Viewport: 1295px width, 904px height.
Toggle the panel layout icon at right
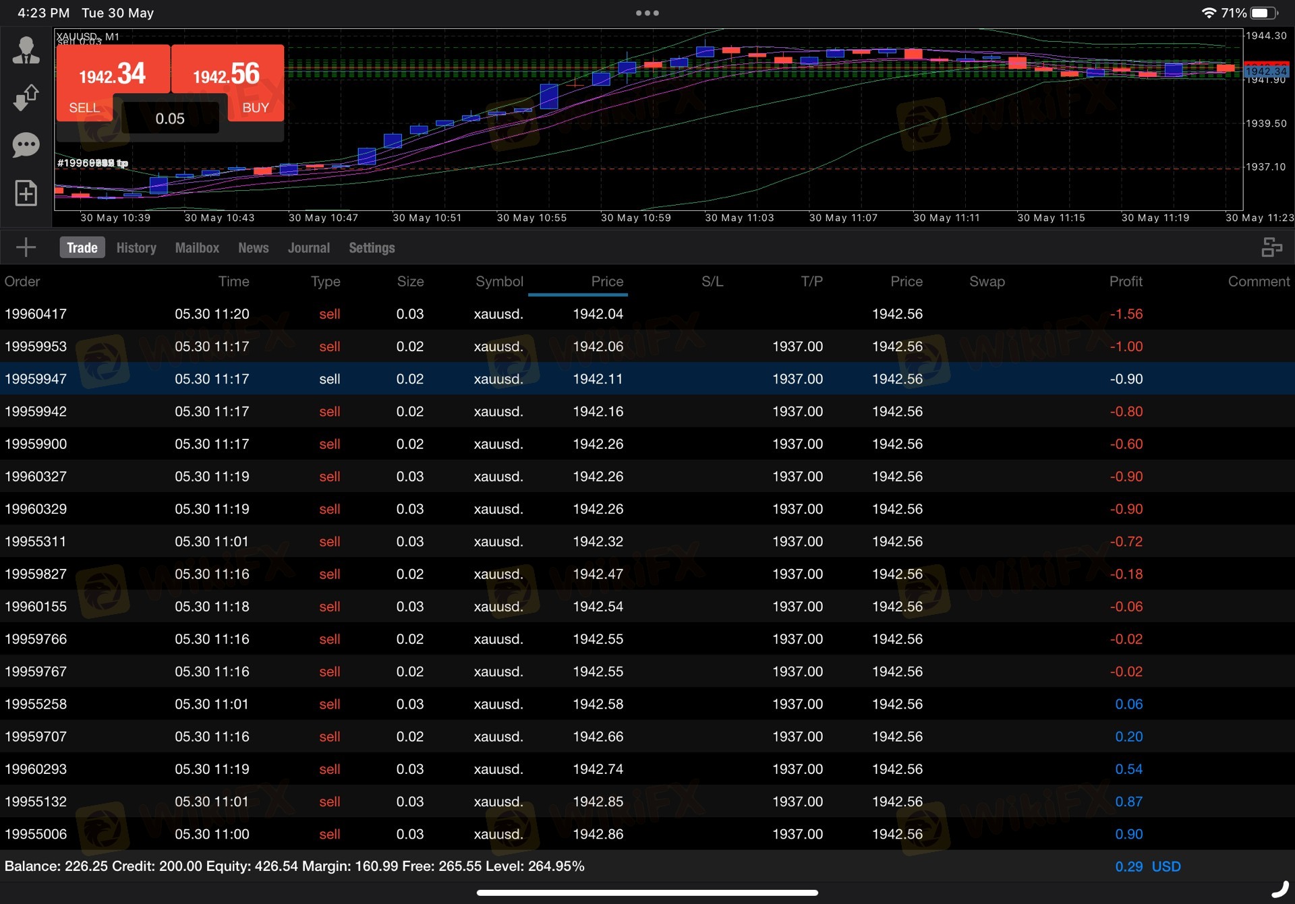(x=1271, y=247)
